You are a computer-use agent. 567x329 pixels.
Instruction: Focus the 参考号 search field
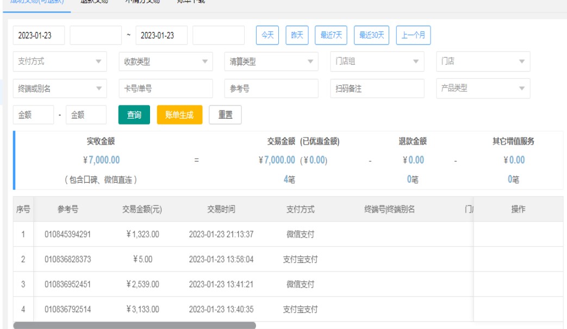[271, 89]
